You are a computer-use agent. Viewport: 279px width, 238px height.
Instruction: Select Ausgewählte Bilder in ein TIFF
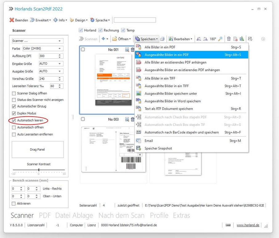[192, 86]
